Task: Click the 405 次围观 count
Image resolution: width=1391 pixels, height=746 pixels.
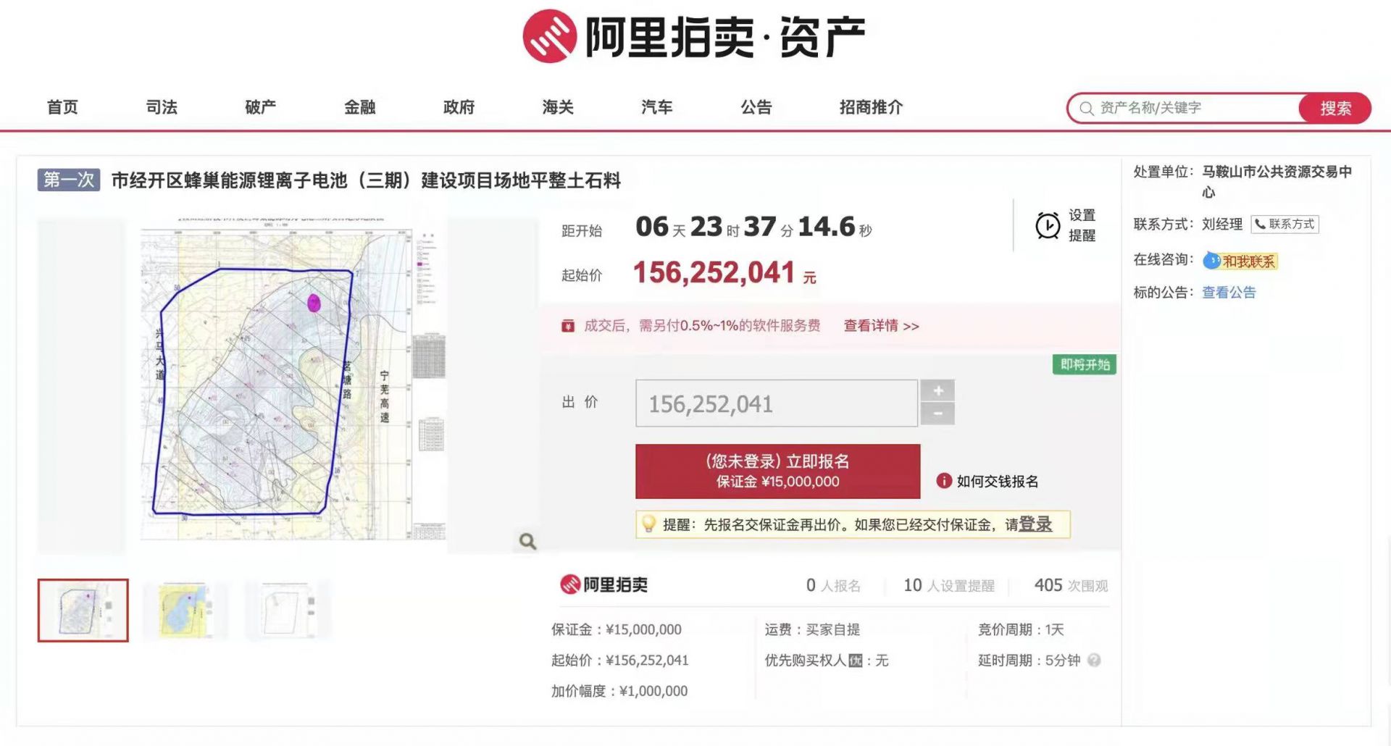Action: (1071, 585)
